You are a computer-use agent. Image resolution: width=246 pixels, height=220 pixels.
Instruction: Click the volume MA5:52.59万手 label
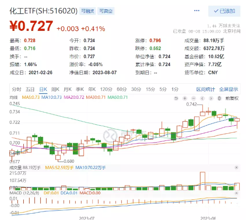coord(59,168)
